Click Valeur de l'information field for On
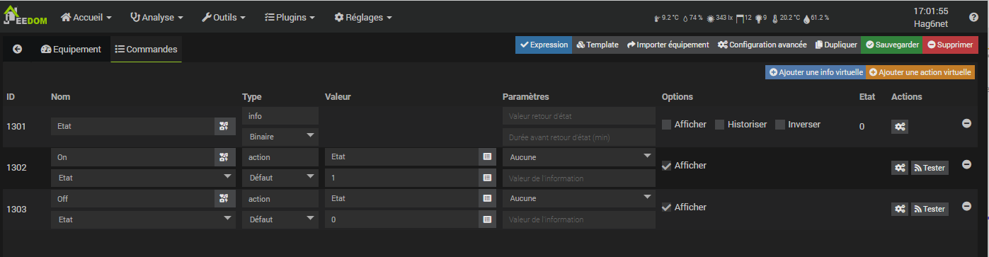 pos(579,178)
